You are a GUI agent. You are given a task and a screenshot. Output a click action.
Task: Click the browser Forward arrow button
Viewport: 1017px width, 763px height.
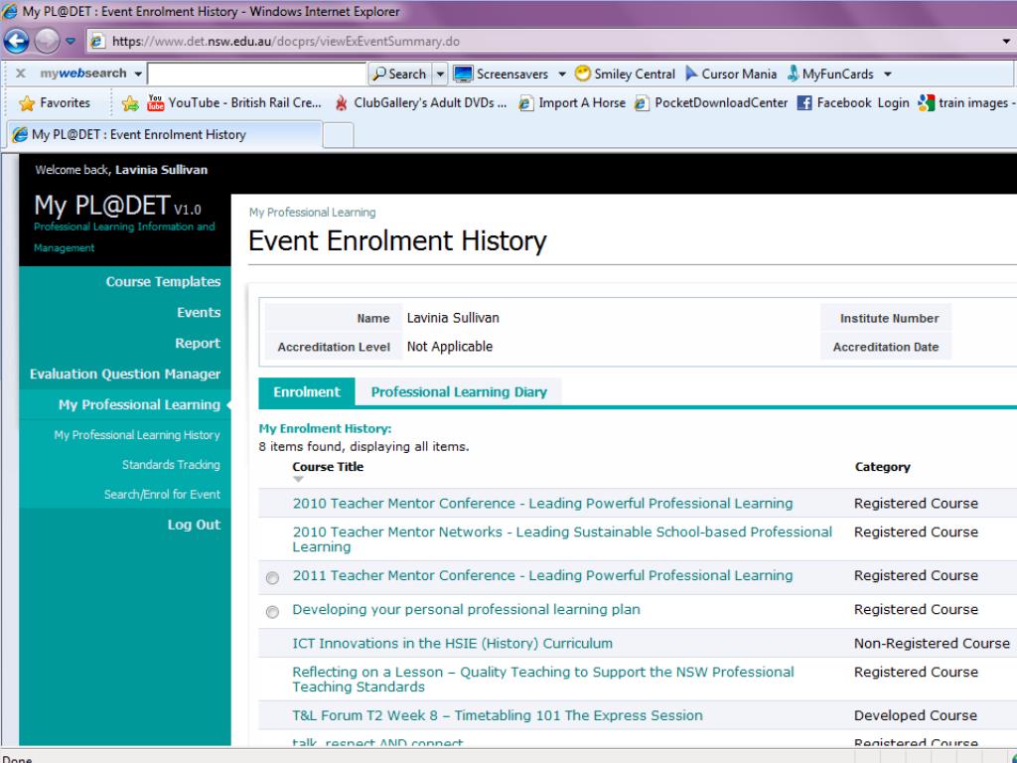(47, 41)
